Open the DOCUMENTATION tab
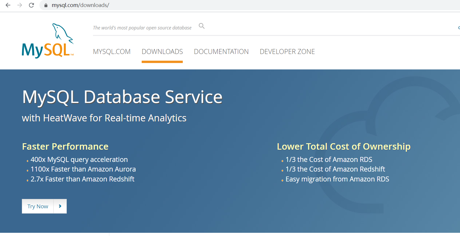This screenshot has height=236, width=460. tap(221, 52)
